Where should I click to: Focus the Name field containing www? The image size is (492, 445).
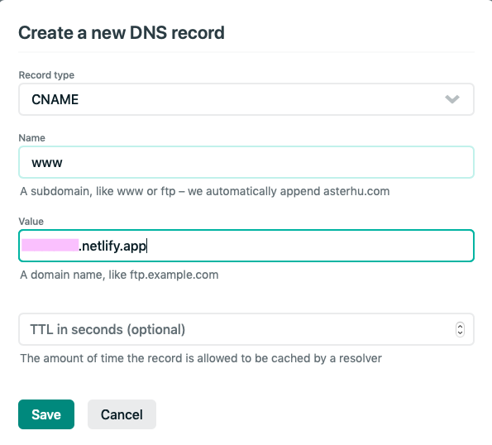[x=246, y=162]
